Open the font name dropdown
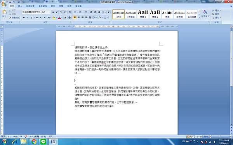Viewport: 233px width, 145px height. [41, 12]
